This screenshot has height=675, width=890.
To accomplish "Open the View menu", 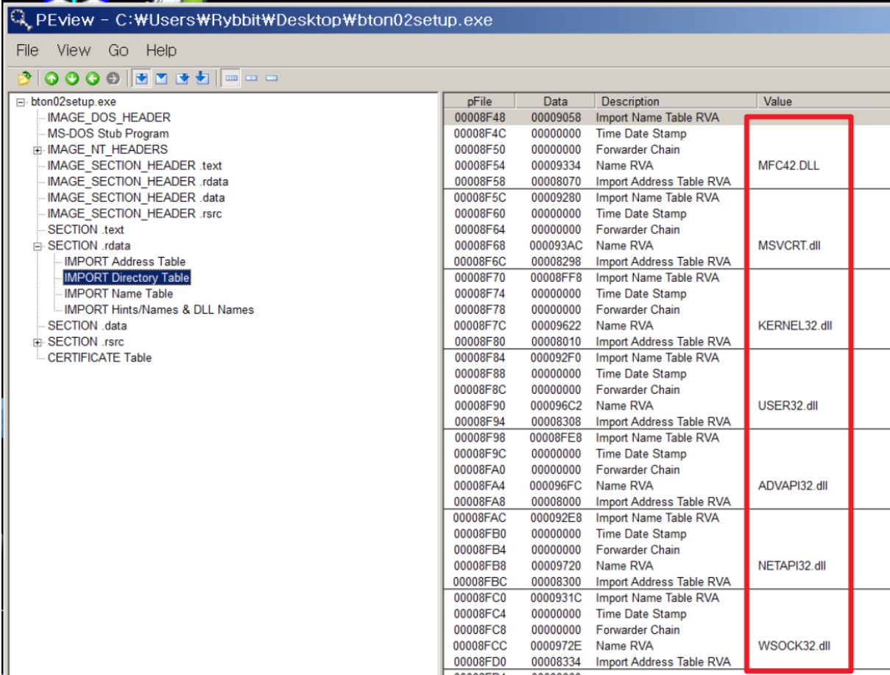I will [x=74, y=50].
